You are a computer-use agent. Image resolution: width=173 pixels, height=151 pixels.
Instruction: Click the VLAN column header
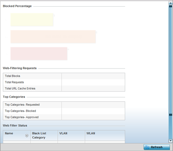(71, 135)
